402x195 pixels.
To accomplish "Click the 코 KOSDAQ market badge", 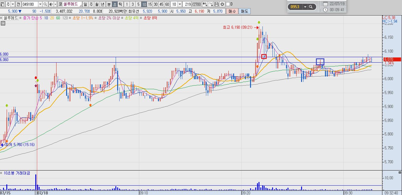I will 60,4.
